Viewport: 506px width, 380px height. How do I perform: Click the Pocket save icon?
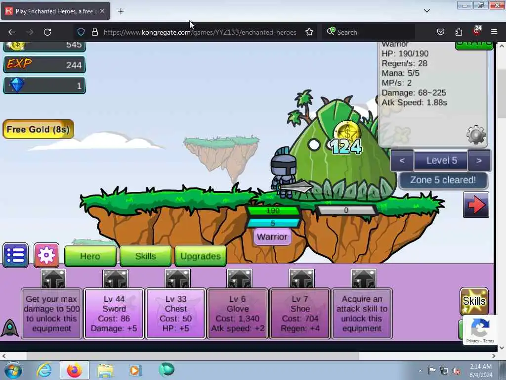point(441,32)
